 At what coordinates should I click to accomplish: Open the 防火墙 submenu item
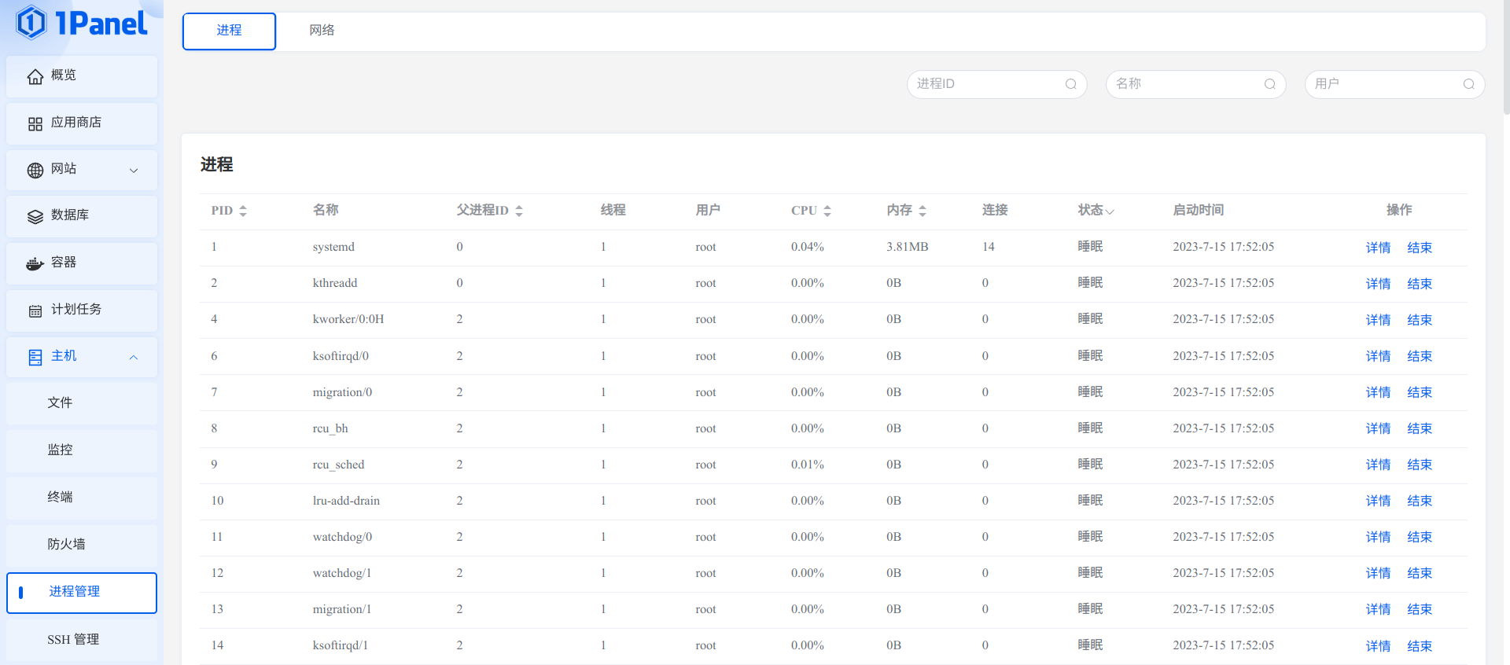pyautogui.click(x=82, y=545)
